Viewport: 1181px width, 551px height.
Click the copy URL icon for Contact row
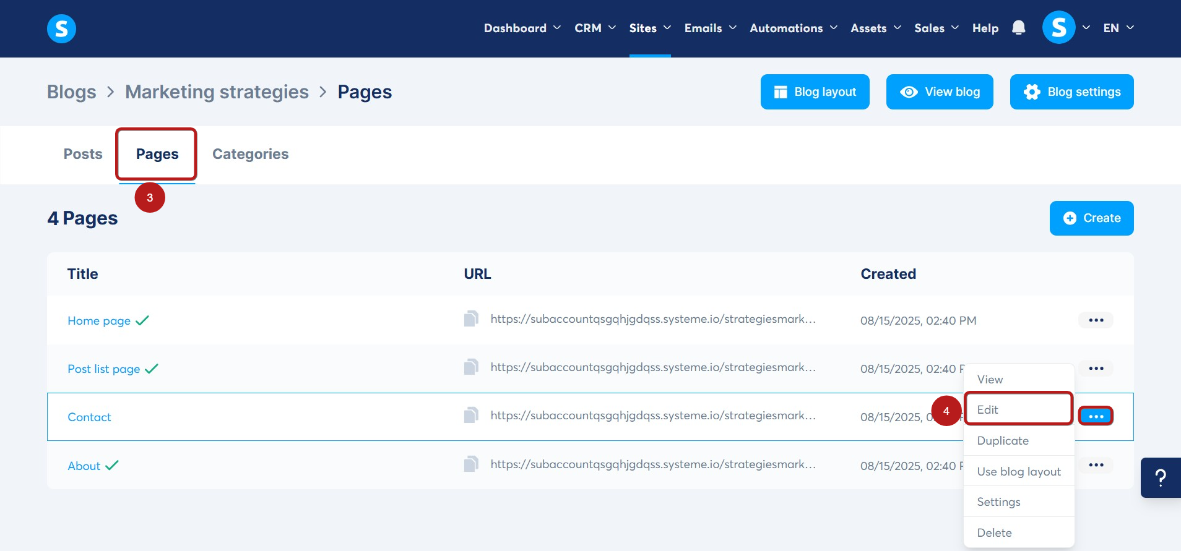tap(471, 415)
